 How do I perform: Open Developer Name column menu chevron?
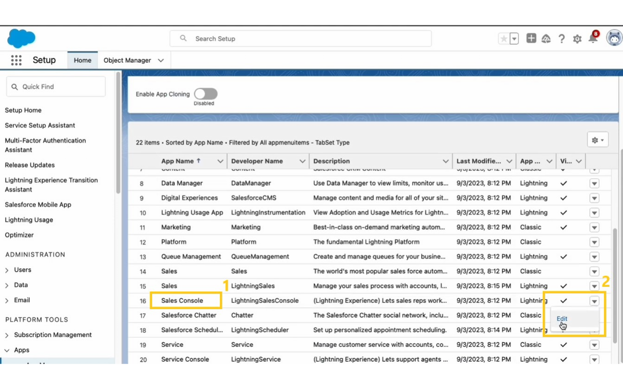coord(302,161)
